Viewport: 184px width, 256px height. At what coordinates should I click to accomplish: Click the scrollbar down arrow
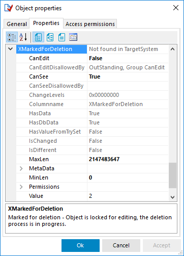pyautogui.click(x=172, y=197)
